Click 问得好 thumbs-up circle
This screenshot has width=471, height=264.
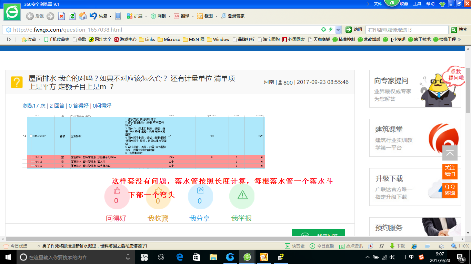[117, 197]
